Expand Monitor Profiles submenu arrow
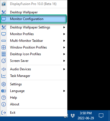This screenshot has width=110, height=121. 64,34
